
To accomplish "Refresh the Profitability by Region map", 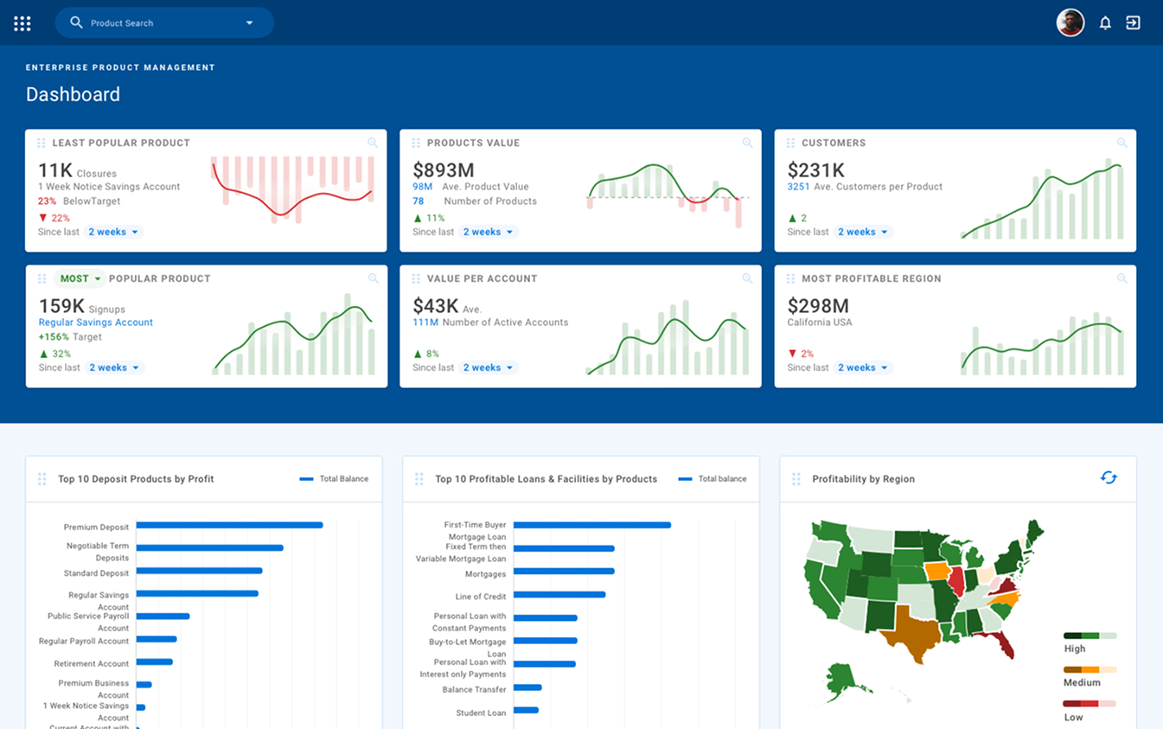I will pos(1109,477).
